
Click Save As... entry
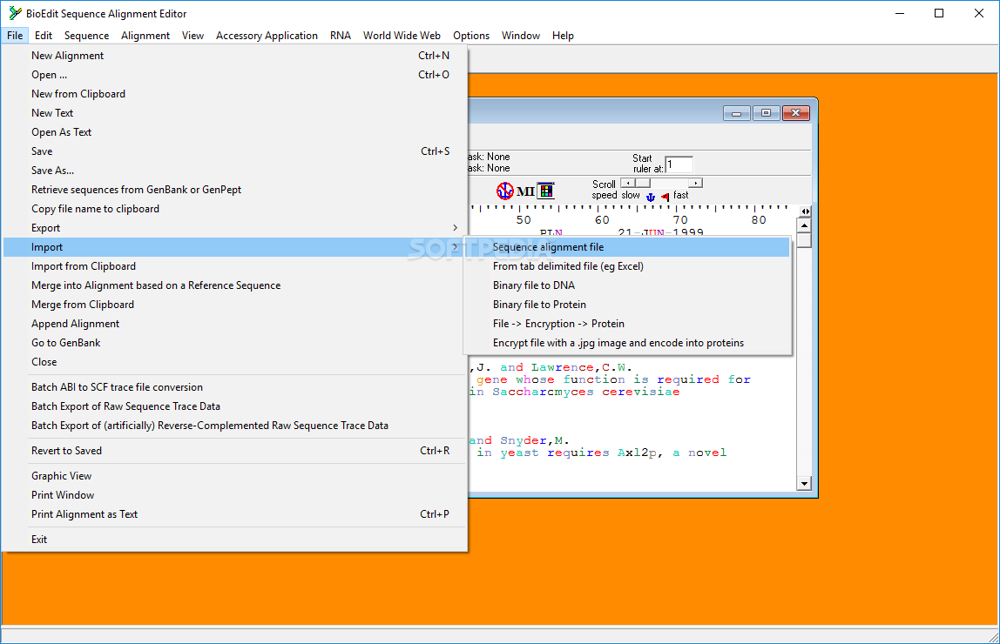pos(235,171)
